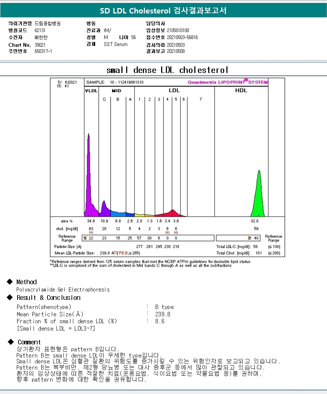This screenshot has height=394, width=327.
Task: Click the 'Quantimetrix LIPOPRINT SYSTEM' logo text
Action: [227, 82]
